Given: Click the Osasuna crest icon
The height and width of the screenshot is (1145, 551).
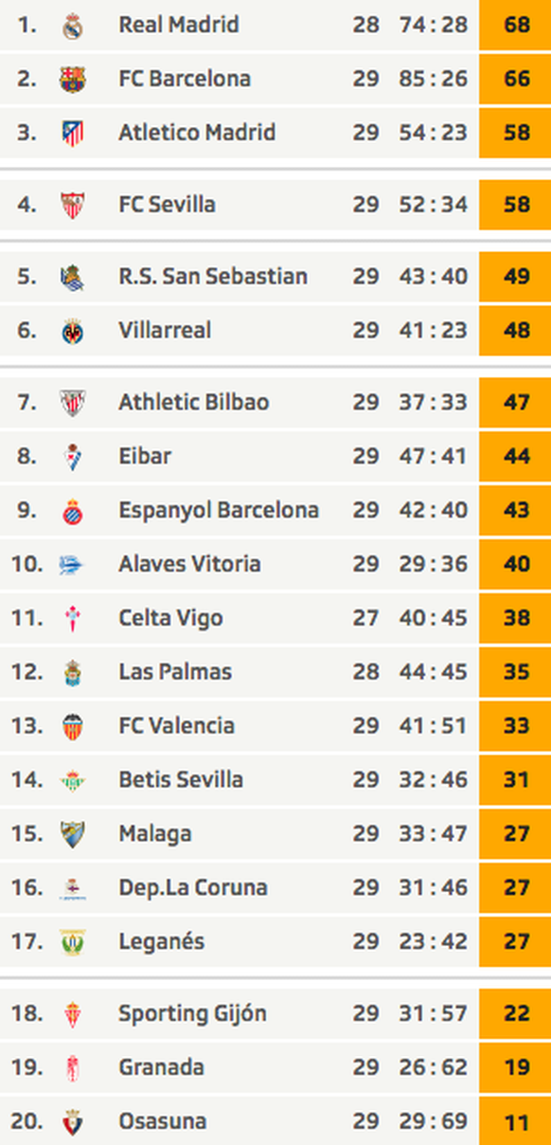Looking at the screenshot, I should (x=73, y=1121).
